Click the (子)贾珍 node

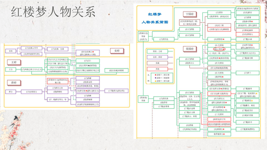219,13
